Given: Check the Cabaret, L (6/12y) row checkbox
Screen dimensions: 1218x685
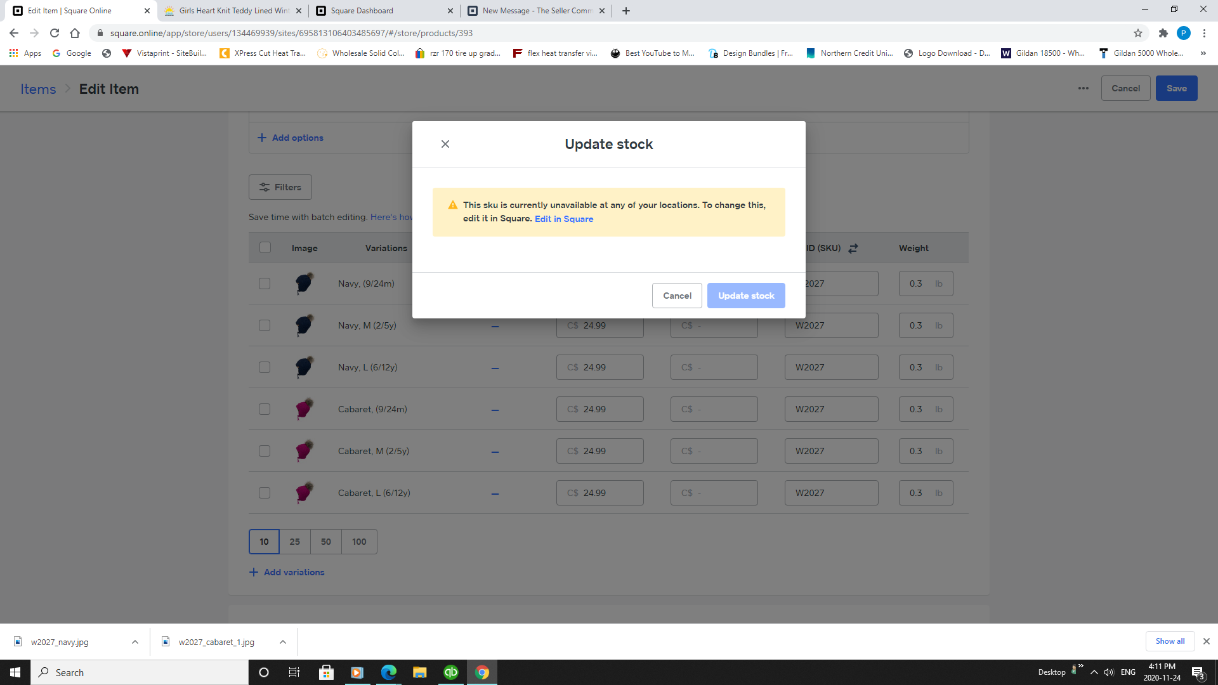Looking at the screenshot, I should [265, 493].
